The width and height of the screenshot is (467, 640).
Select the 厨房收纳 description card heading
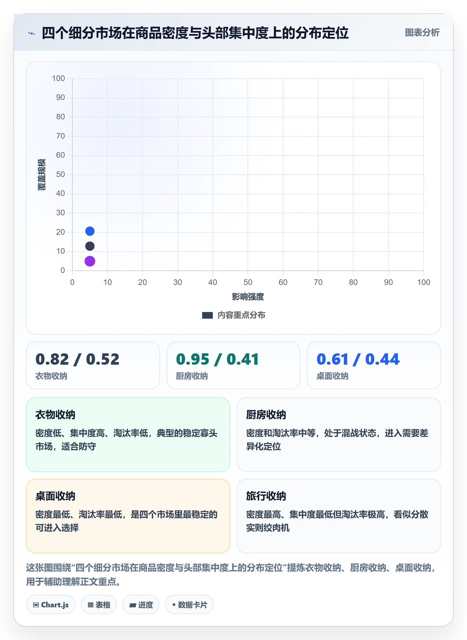[x=266, y=415]
